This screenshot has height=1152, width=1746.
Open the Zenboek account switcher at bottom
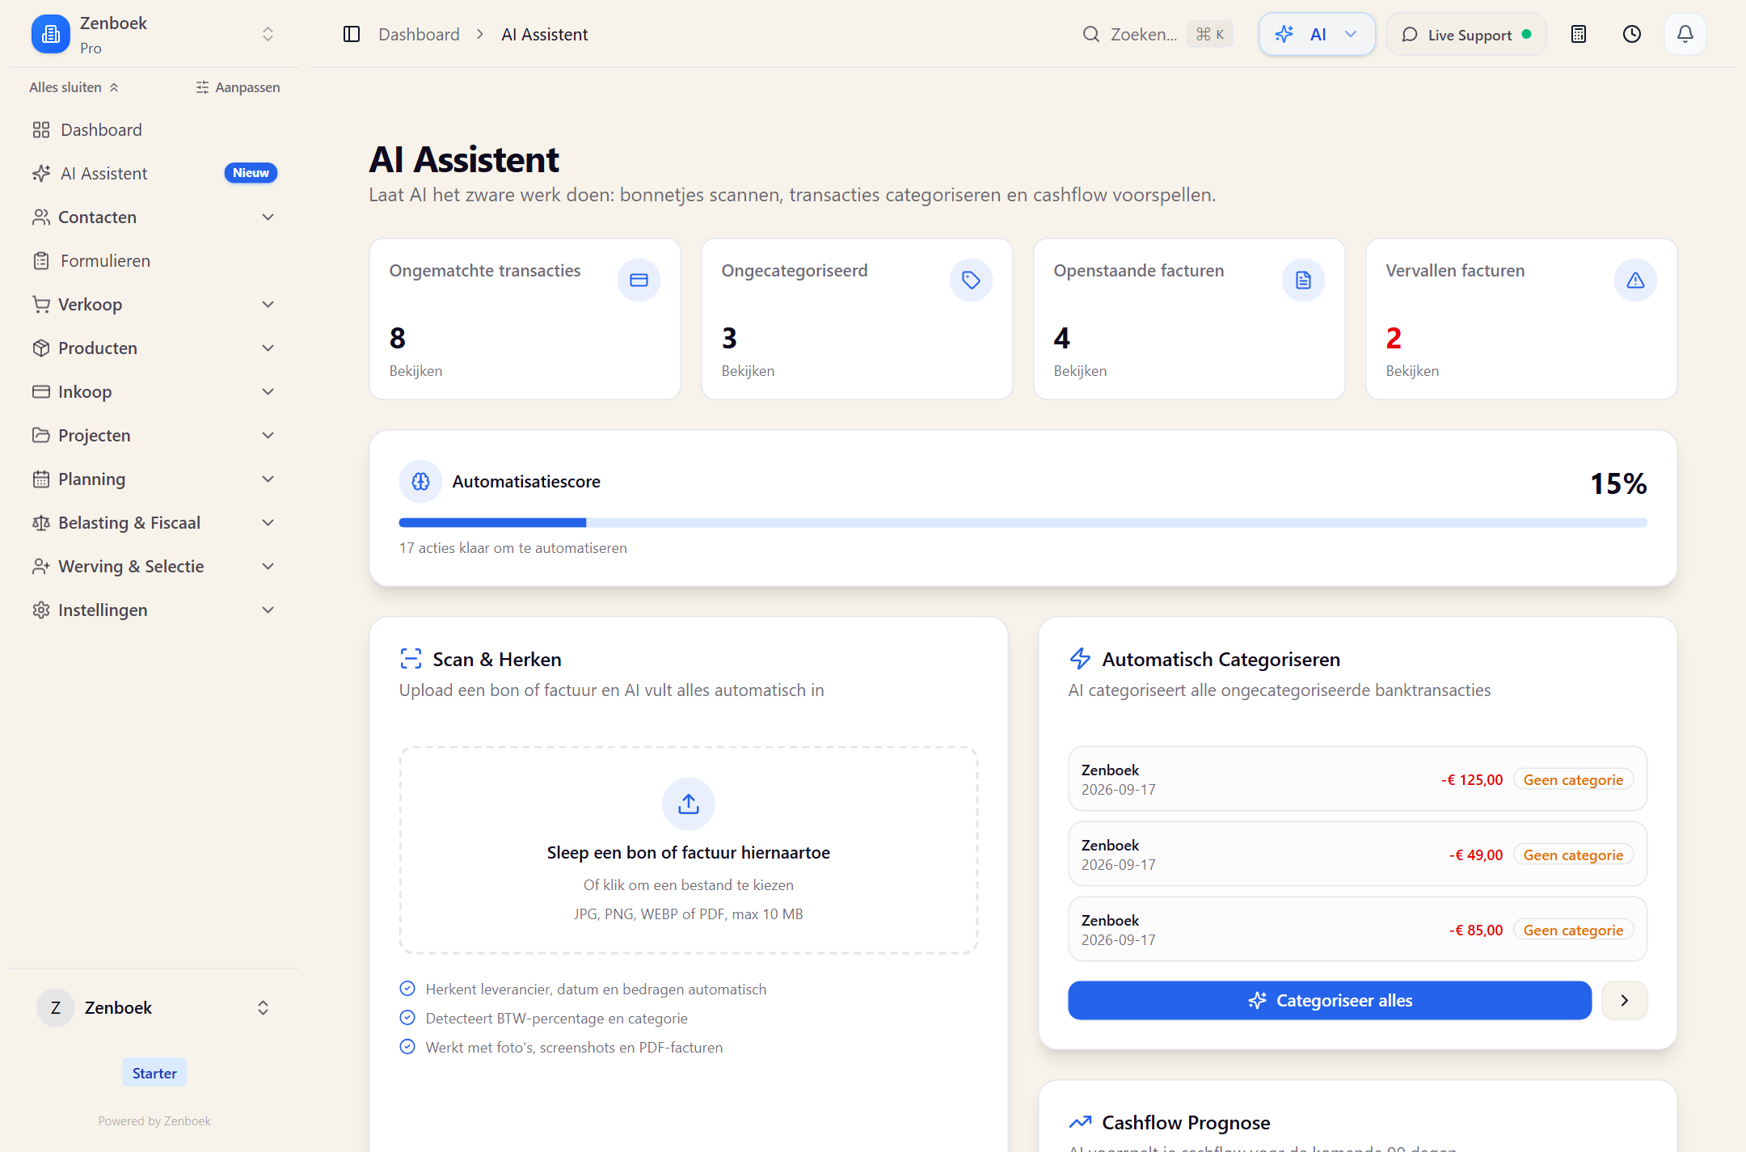pos(154,1007)
